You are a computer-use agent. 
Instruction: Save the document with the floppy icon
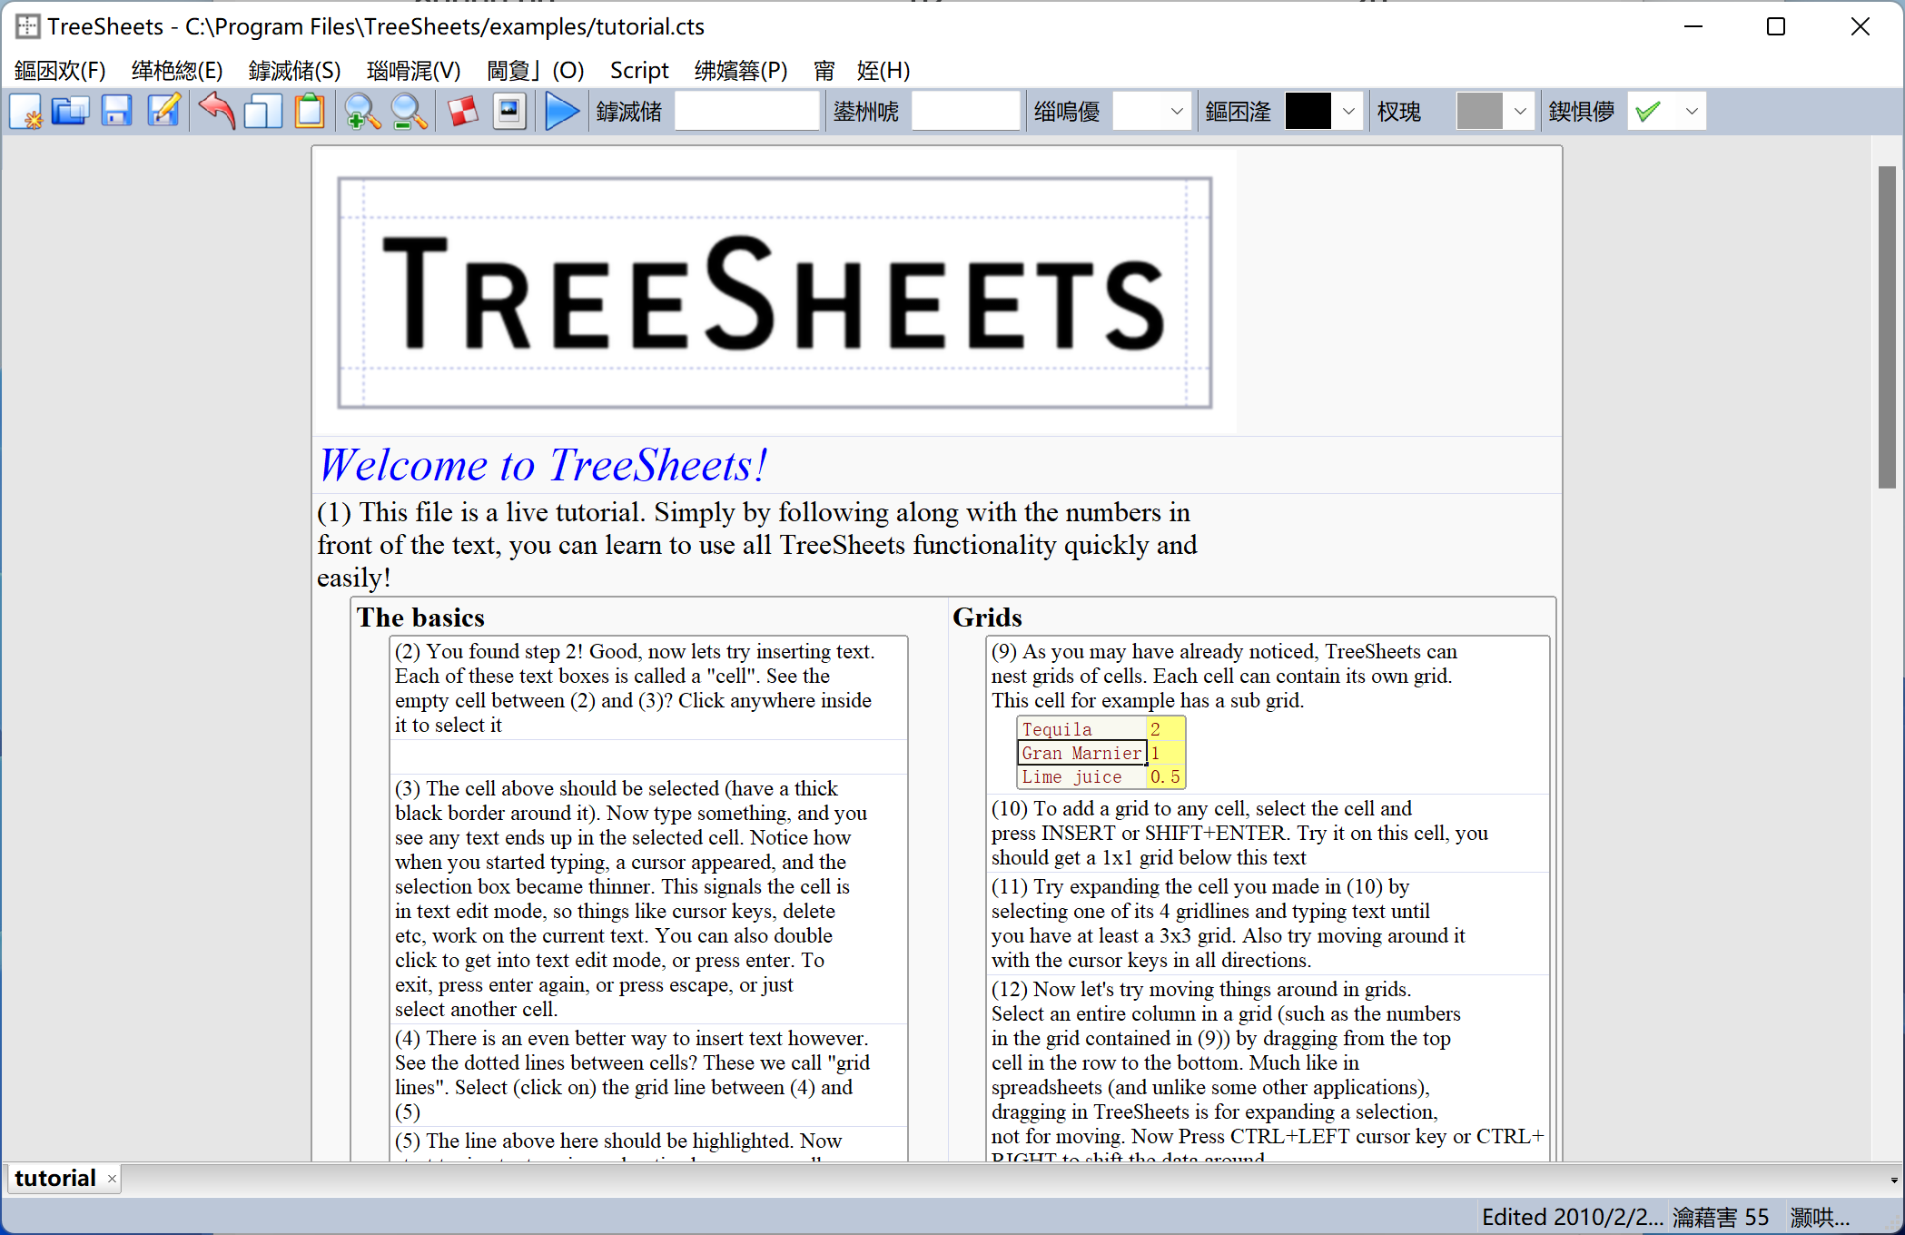click(116, 112)
